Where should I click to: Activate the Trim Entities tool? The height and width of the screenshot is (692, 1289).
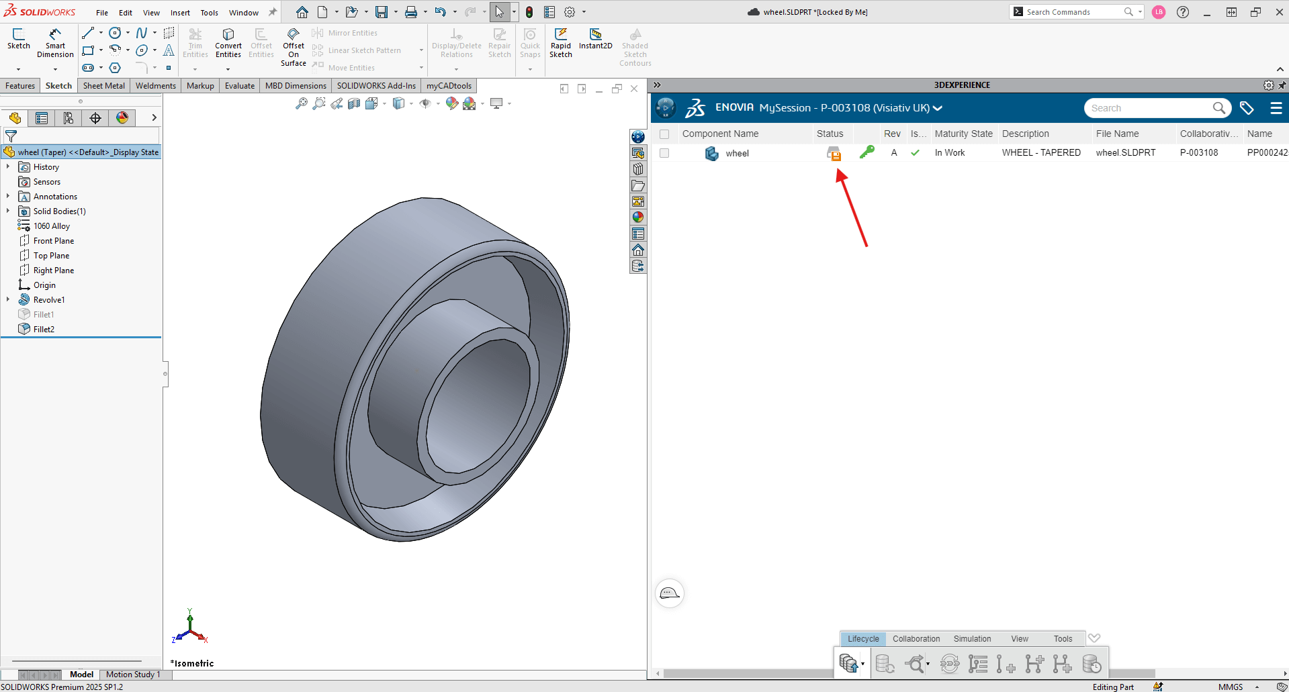click(x=195, y=42)
